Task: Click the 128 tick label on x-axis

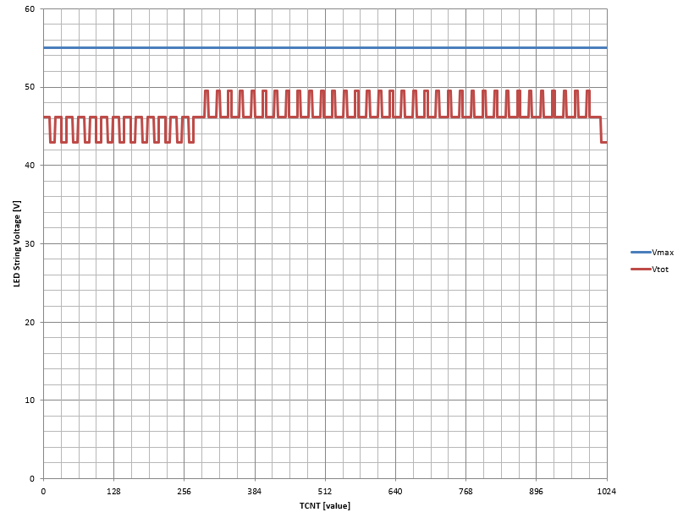Action: tap(113, 490)
